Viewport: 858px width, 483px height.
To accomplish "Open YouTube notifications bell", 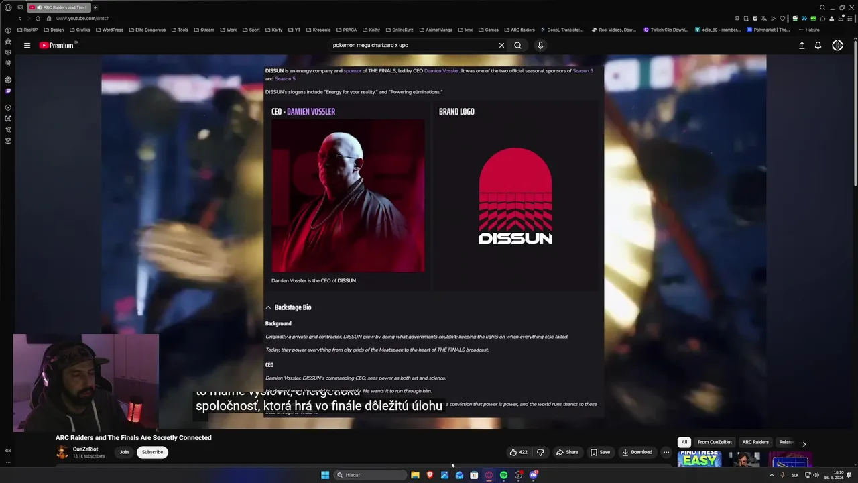I will click(818, 45).
